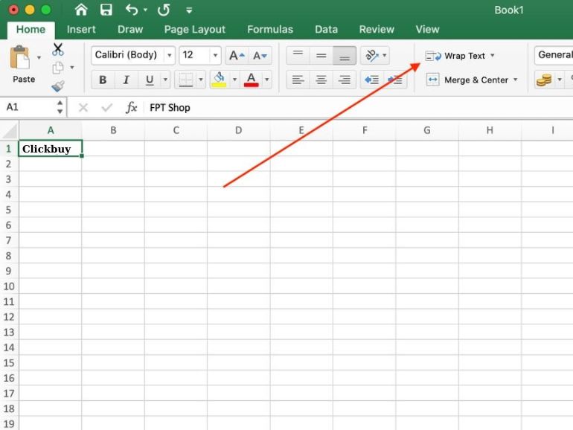
Task: Center text horizontally
Action: point(321,80)
